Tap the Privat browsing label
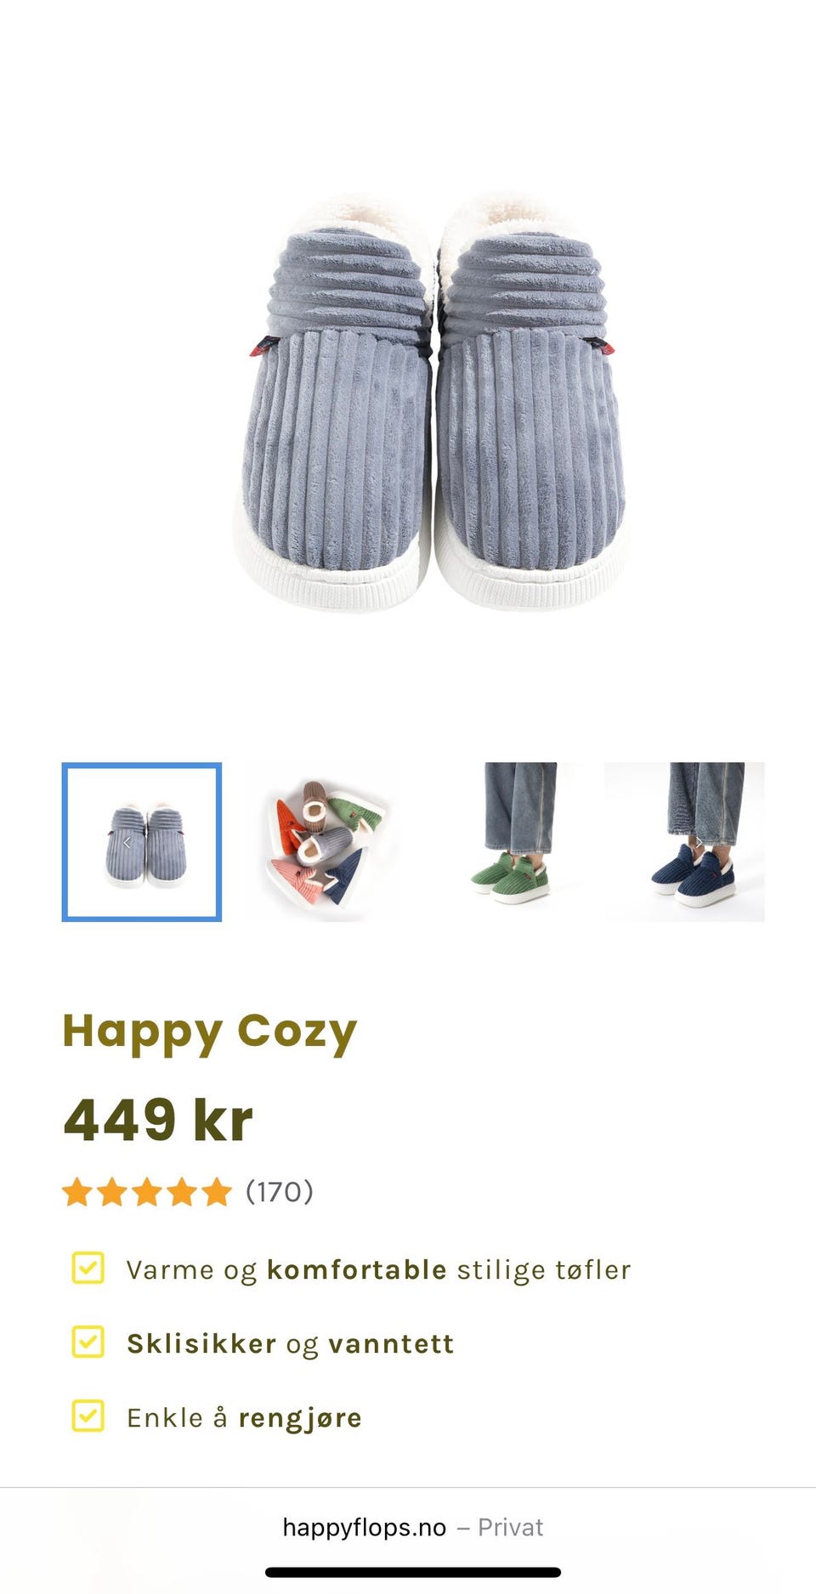 [510, 1527]
